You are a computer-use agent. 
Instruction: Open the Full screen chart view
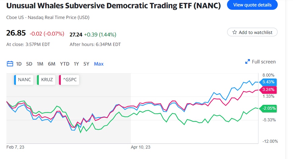click(x=263, y=62)
